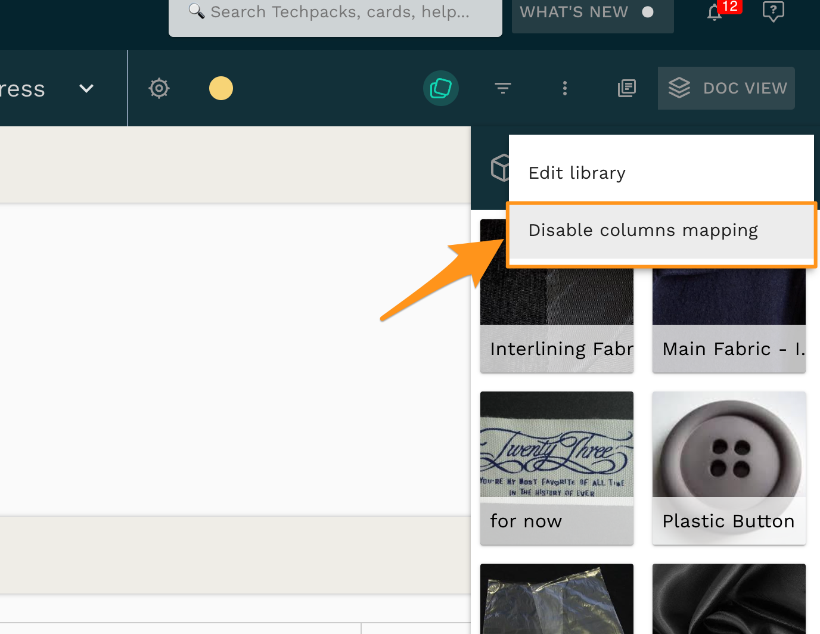Viewport: 820px width, 634px height.
Task: Click the document copy icon
Action: (x=627, y=88)
